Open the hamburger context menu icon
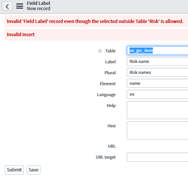Viewport: 188px width, 179px height. click(20, 6)
